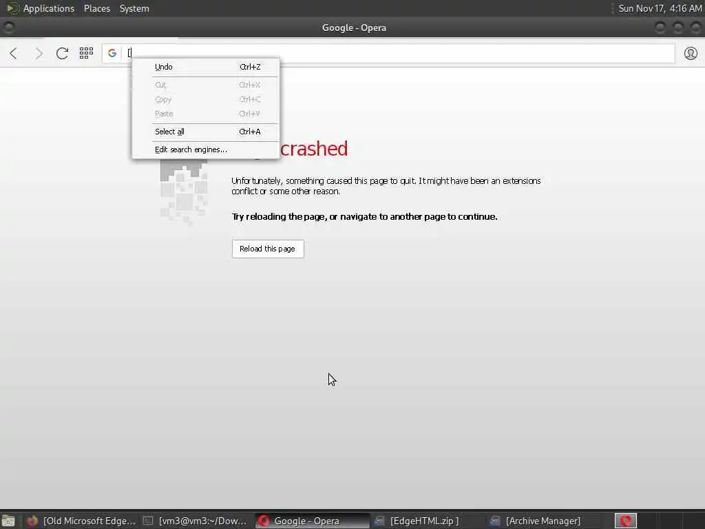
Task: Click the Google - Opera window title
Action: pyautogui.click(x=354, y=28)
